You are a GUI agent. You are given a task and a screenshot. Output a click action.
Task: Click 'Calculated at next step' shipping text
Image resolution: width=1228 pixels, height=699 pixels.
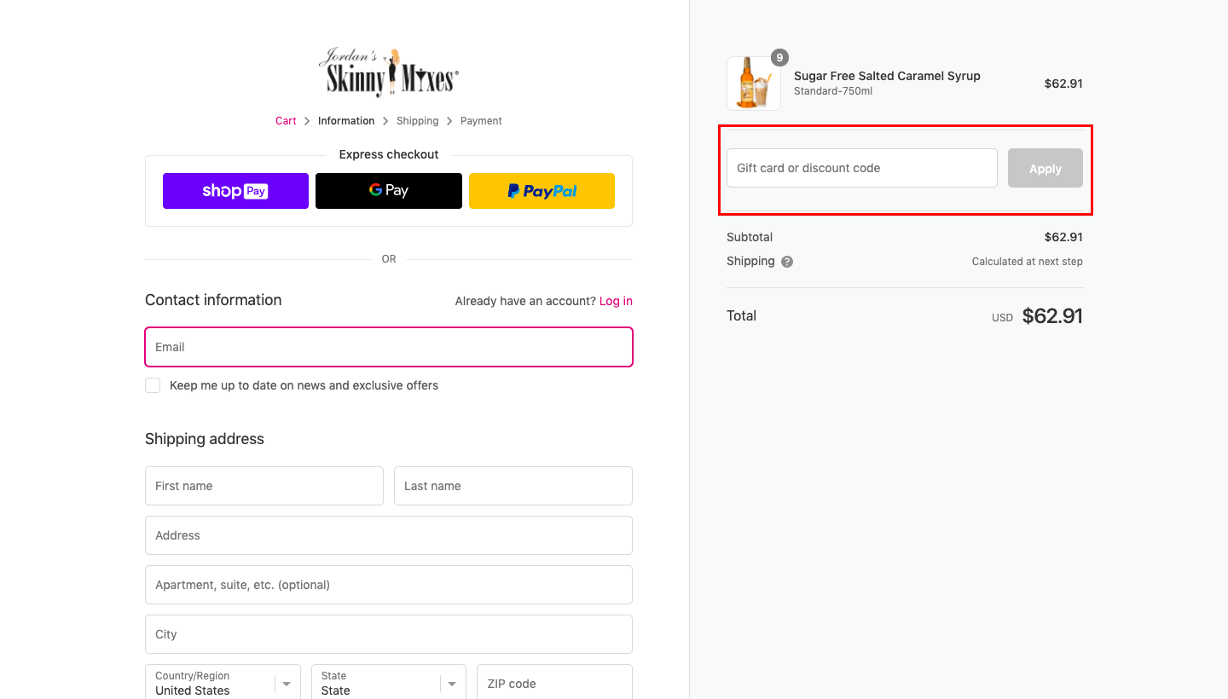(x=1028, y=262)
